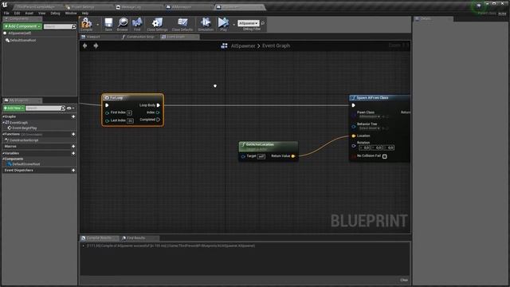Click the graph forward navigation arrow
Screen dimensions: 510x287
coord(96,46)
